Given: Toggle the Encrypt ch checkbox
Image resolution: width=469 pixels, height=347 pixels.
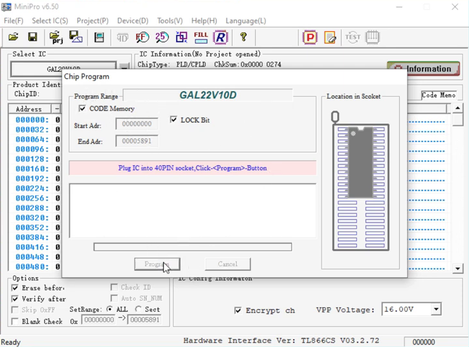Looking at the screenshot, I should tap(237, 311).
